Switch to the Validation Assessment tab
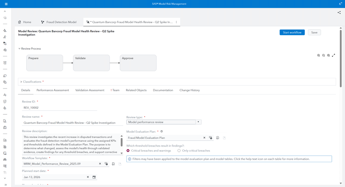Viewport: 345px width, 187px height. click(x=90, y=90)
